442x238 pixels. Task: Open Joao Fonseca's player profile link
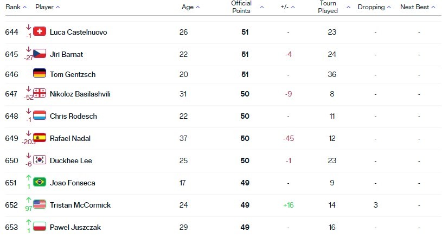(73, 183)
